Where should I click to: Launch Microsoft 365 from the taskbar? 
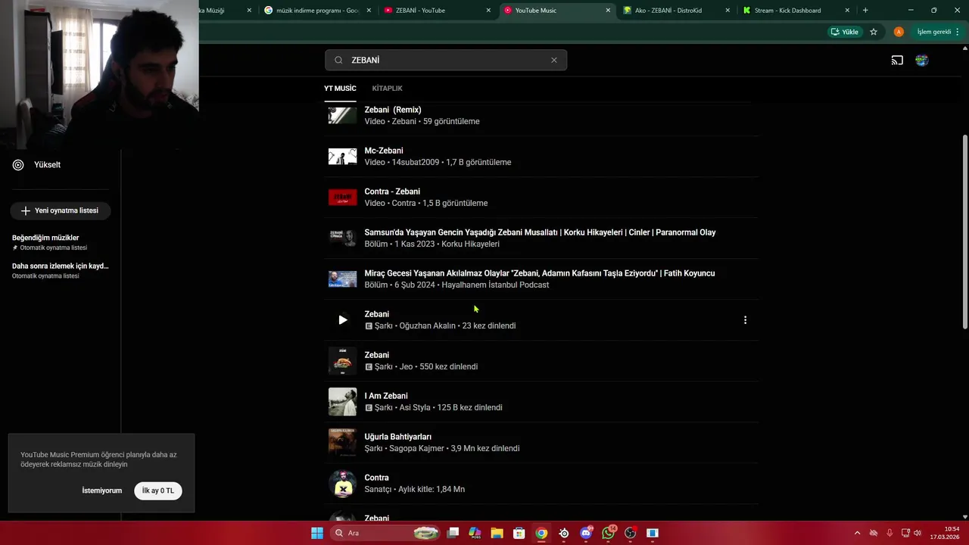tap(475, 533)
